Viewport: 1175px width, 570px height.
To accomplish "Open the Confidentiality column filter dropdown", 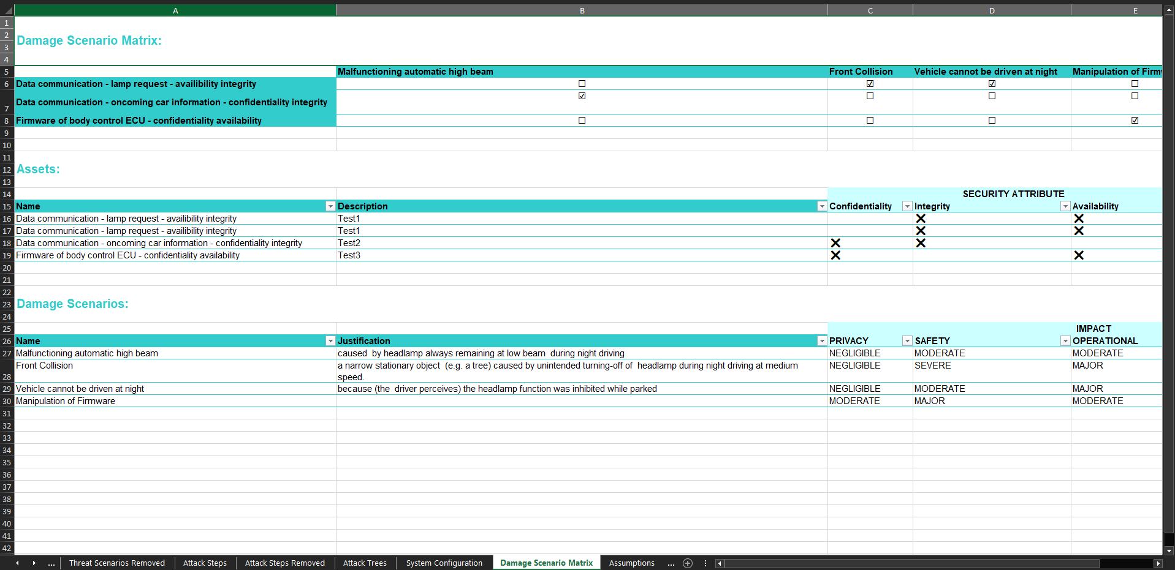I will [907, 206].
